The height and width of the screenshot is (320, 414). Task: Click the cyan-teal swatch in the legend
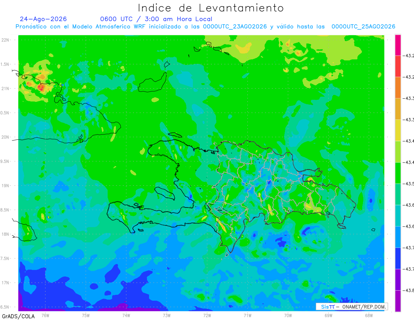(x=398, y=215)
